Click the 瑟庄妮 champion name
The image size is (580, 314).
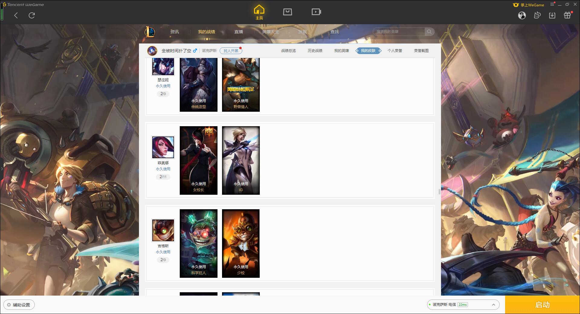163,80
